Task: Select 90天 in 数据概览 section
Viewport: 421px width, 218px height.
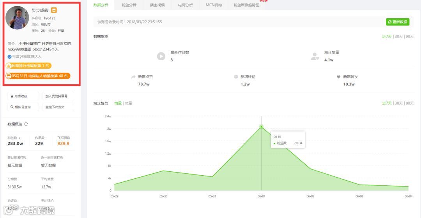Action: coord(410,37)
